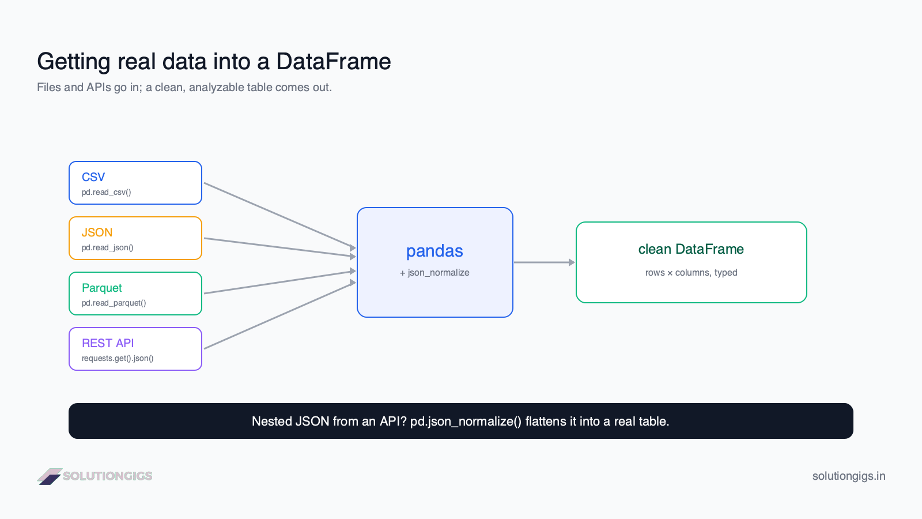Select the REST API source box
Image resolution: width=922 pixels, height=519 pixels.
tap(135, 349)
